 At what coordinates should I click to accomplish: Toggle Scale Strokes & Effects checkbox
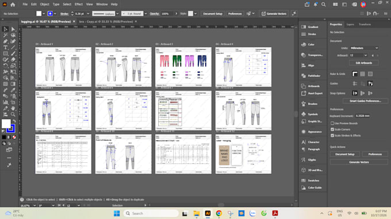(x=332, y=135)
